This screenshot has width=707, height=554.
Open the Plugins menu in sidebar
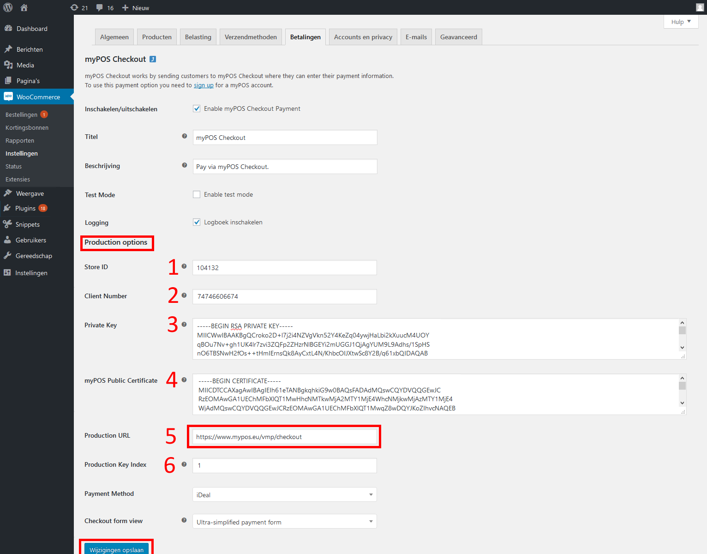point(25,208)
